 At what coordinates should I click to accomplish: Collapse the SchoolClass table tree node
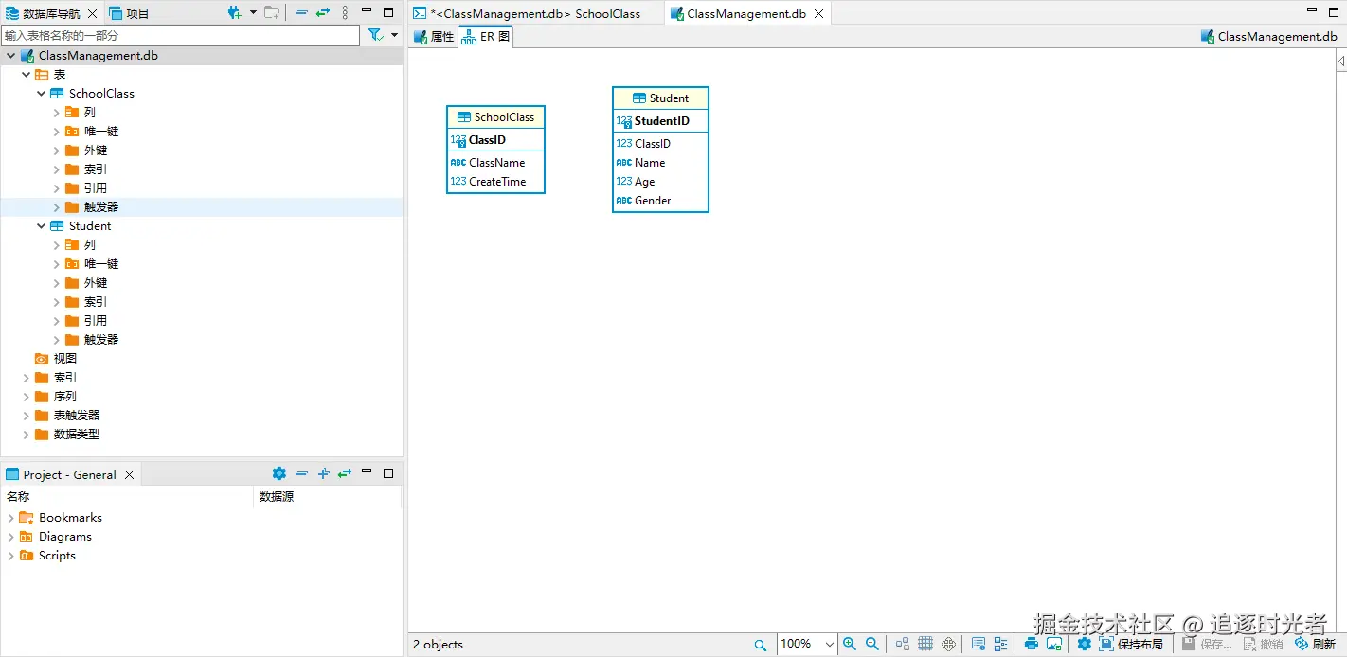[x=41, y=93]
